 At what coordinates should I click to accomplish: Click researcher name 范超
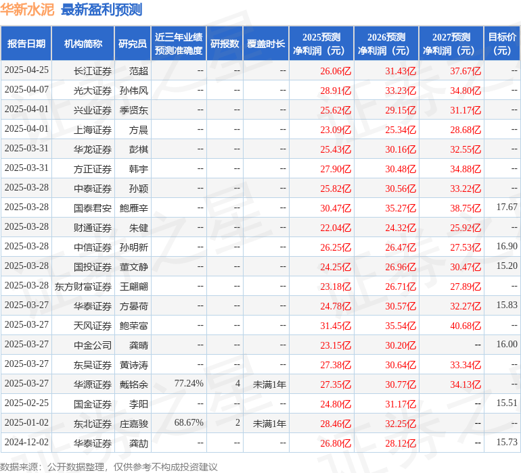pyautogui.click(x=139, y=71)
